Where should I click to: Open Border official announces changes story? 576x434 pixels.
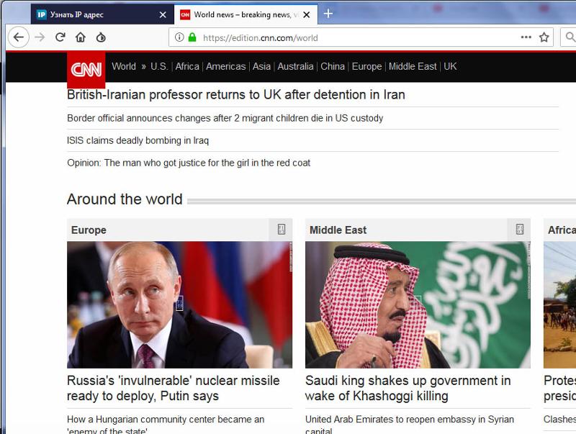pyautogui.click(x=225, y=118)
